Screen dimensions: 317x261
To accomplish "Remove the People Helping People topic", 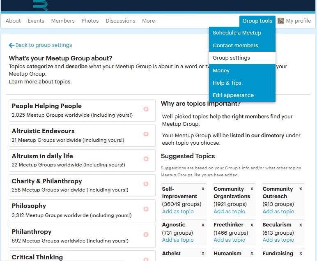I will pyautogui.click(x=146, y=109).
